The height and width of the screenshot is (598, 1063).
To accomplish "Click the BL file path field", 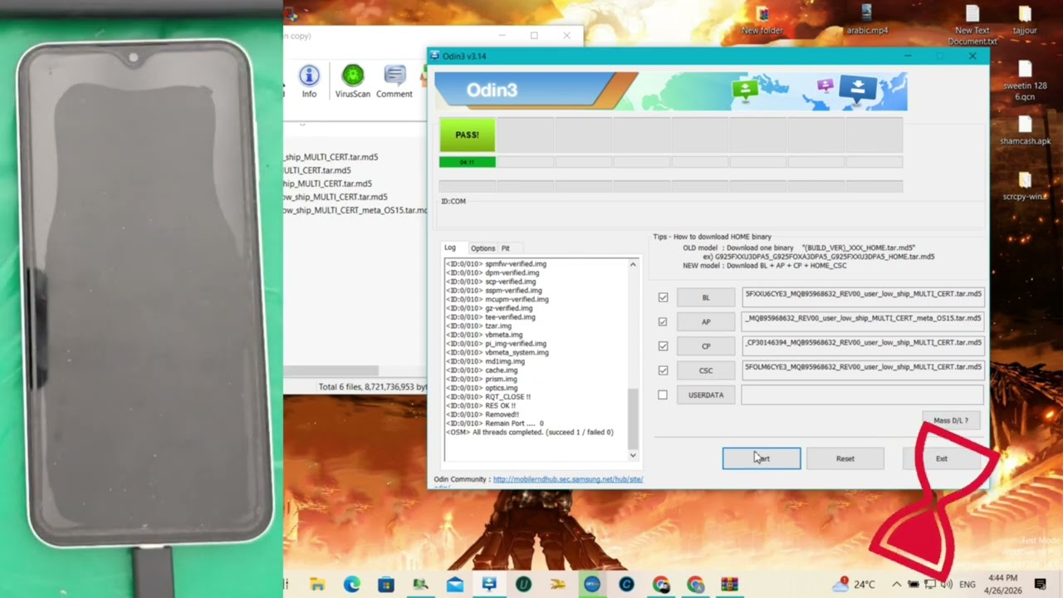I will click(863, 297).
